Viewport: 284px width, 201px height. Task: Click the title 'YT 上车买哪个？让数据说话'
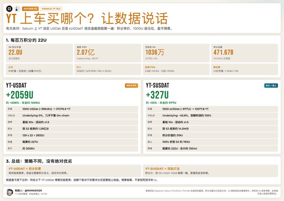87,18
